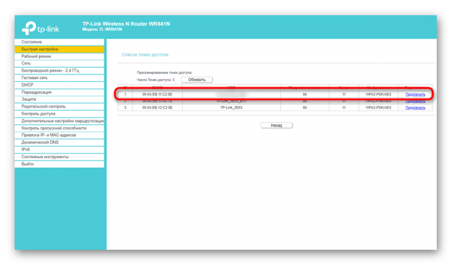Screen dimensions: 452x265
Task: Open the Рабочий режим menu item
Action: coord(59,57)
